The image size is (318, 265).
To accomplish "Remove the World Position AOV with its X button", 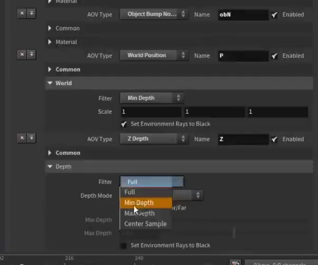I will pos(22,54).
